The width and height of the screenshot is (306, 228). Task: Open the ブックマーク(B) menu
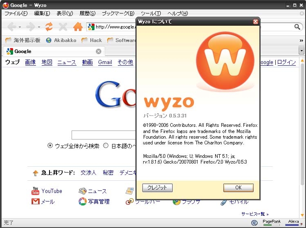(x=118, y=13)
